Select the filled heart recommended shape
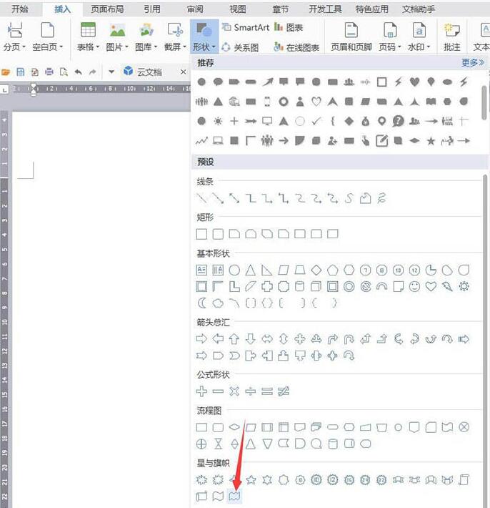Screen dimensions: 490x508 (414, 82)
